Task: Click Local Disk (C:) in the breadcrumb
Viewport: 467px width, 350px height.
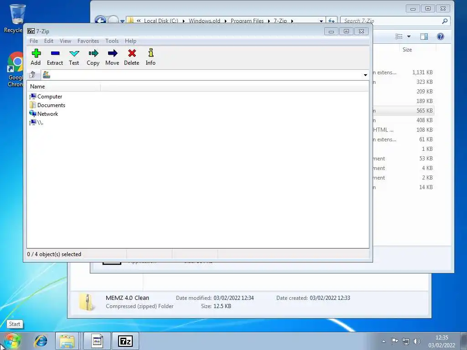Action: tap(161, 21)
